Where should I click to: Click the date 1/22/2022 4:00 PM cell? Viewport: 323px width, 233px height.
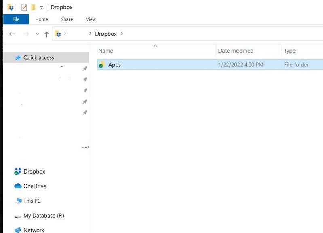241,65
